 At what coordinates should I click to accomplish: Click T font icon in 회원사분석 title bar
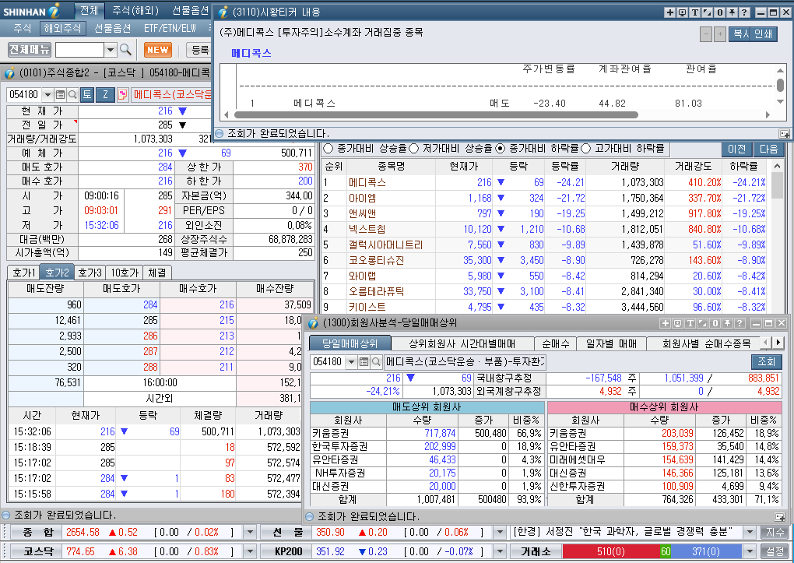tap(690, 323)
